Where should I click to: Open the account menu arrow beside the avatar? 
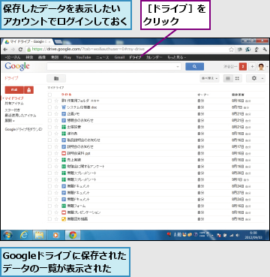pos(267,67)
